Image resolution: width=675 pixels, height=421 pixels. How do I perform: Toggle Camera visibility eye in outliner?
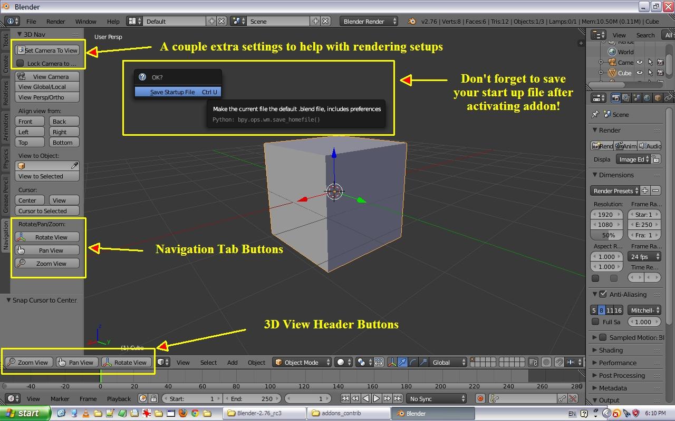coord(640,62)
